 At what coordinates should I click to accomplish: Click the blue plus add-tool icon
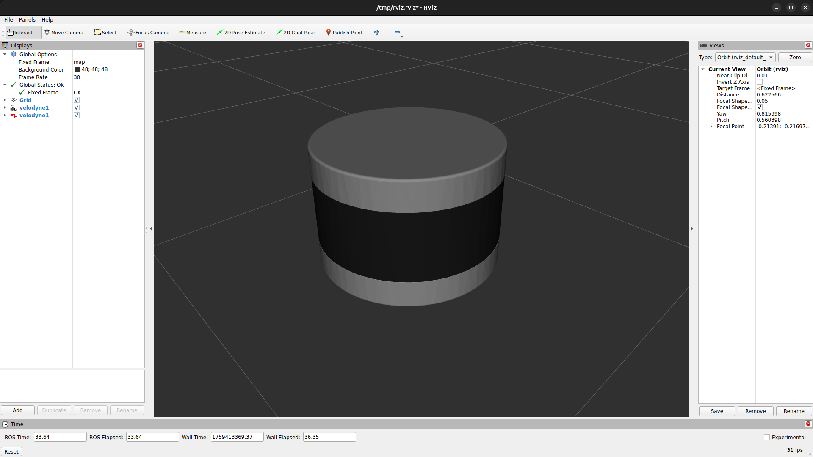(x=377, y=33)
